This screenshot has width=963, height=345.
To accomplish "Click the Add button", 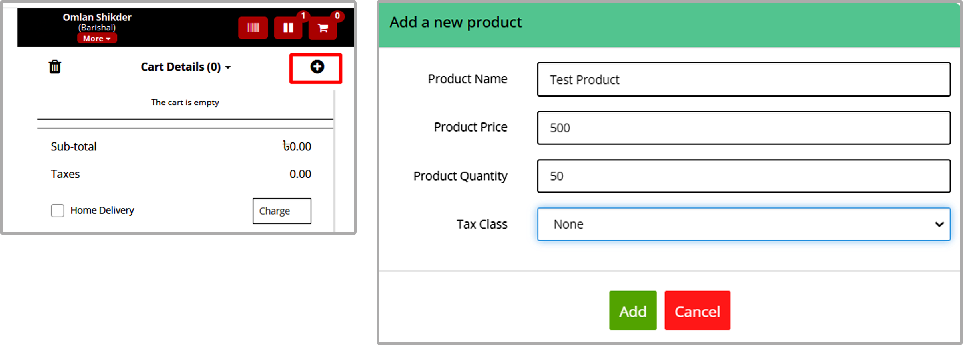I will click(x=633, y=310).
